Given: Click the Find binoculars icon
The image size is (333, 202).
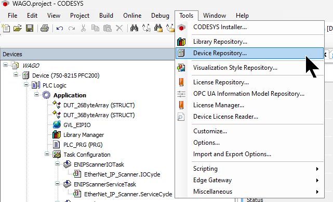Looking at the screenshot, I should pyautogui.click(x=134, y=28).
